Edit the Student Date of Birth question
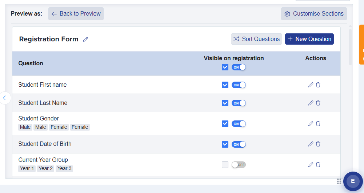364x193 pixels. click(x=311, y=144)
